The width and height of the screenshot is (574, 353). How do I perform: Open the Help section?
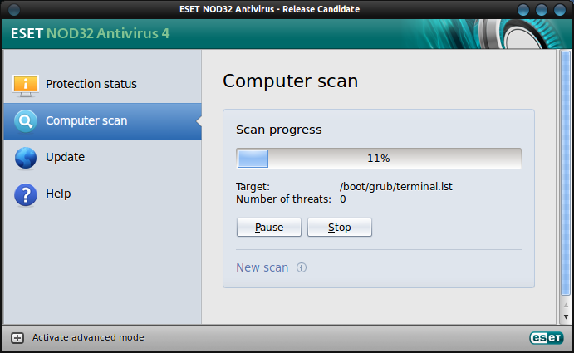(102, 194)
